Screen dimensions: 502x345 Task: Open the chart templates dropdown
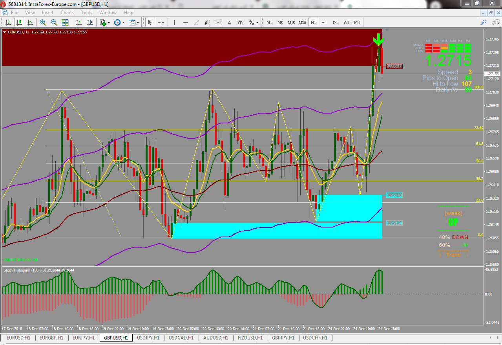[138, 23]
